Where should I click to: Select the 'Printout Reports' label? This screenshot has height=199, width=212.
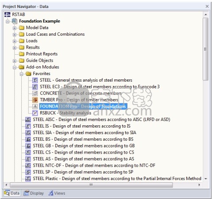42,54
